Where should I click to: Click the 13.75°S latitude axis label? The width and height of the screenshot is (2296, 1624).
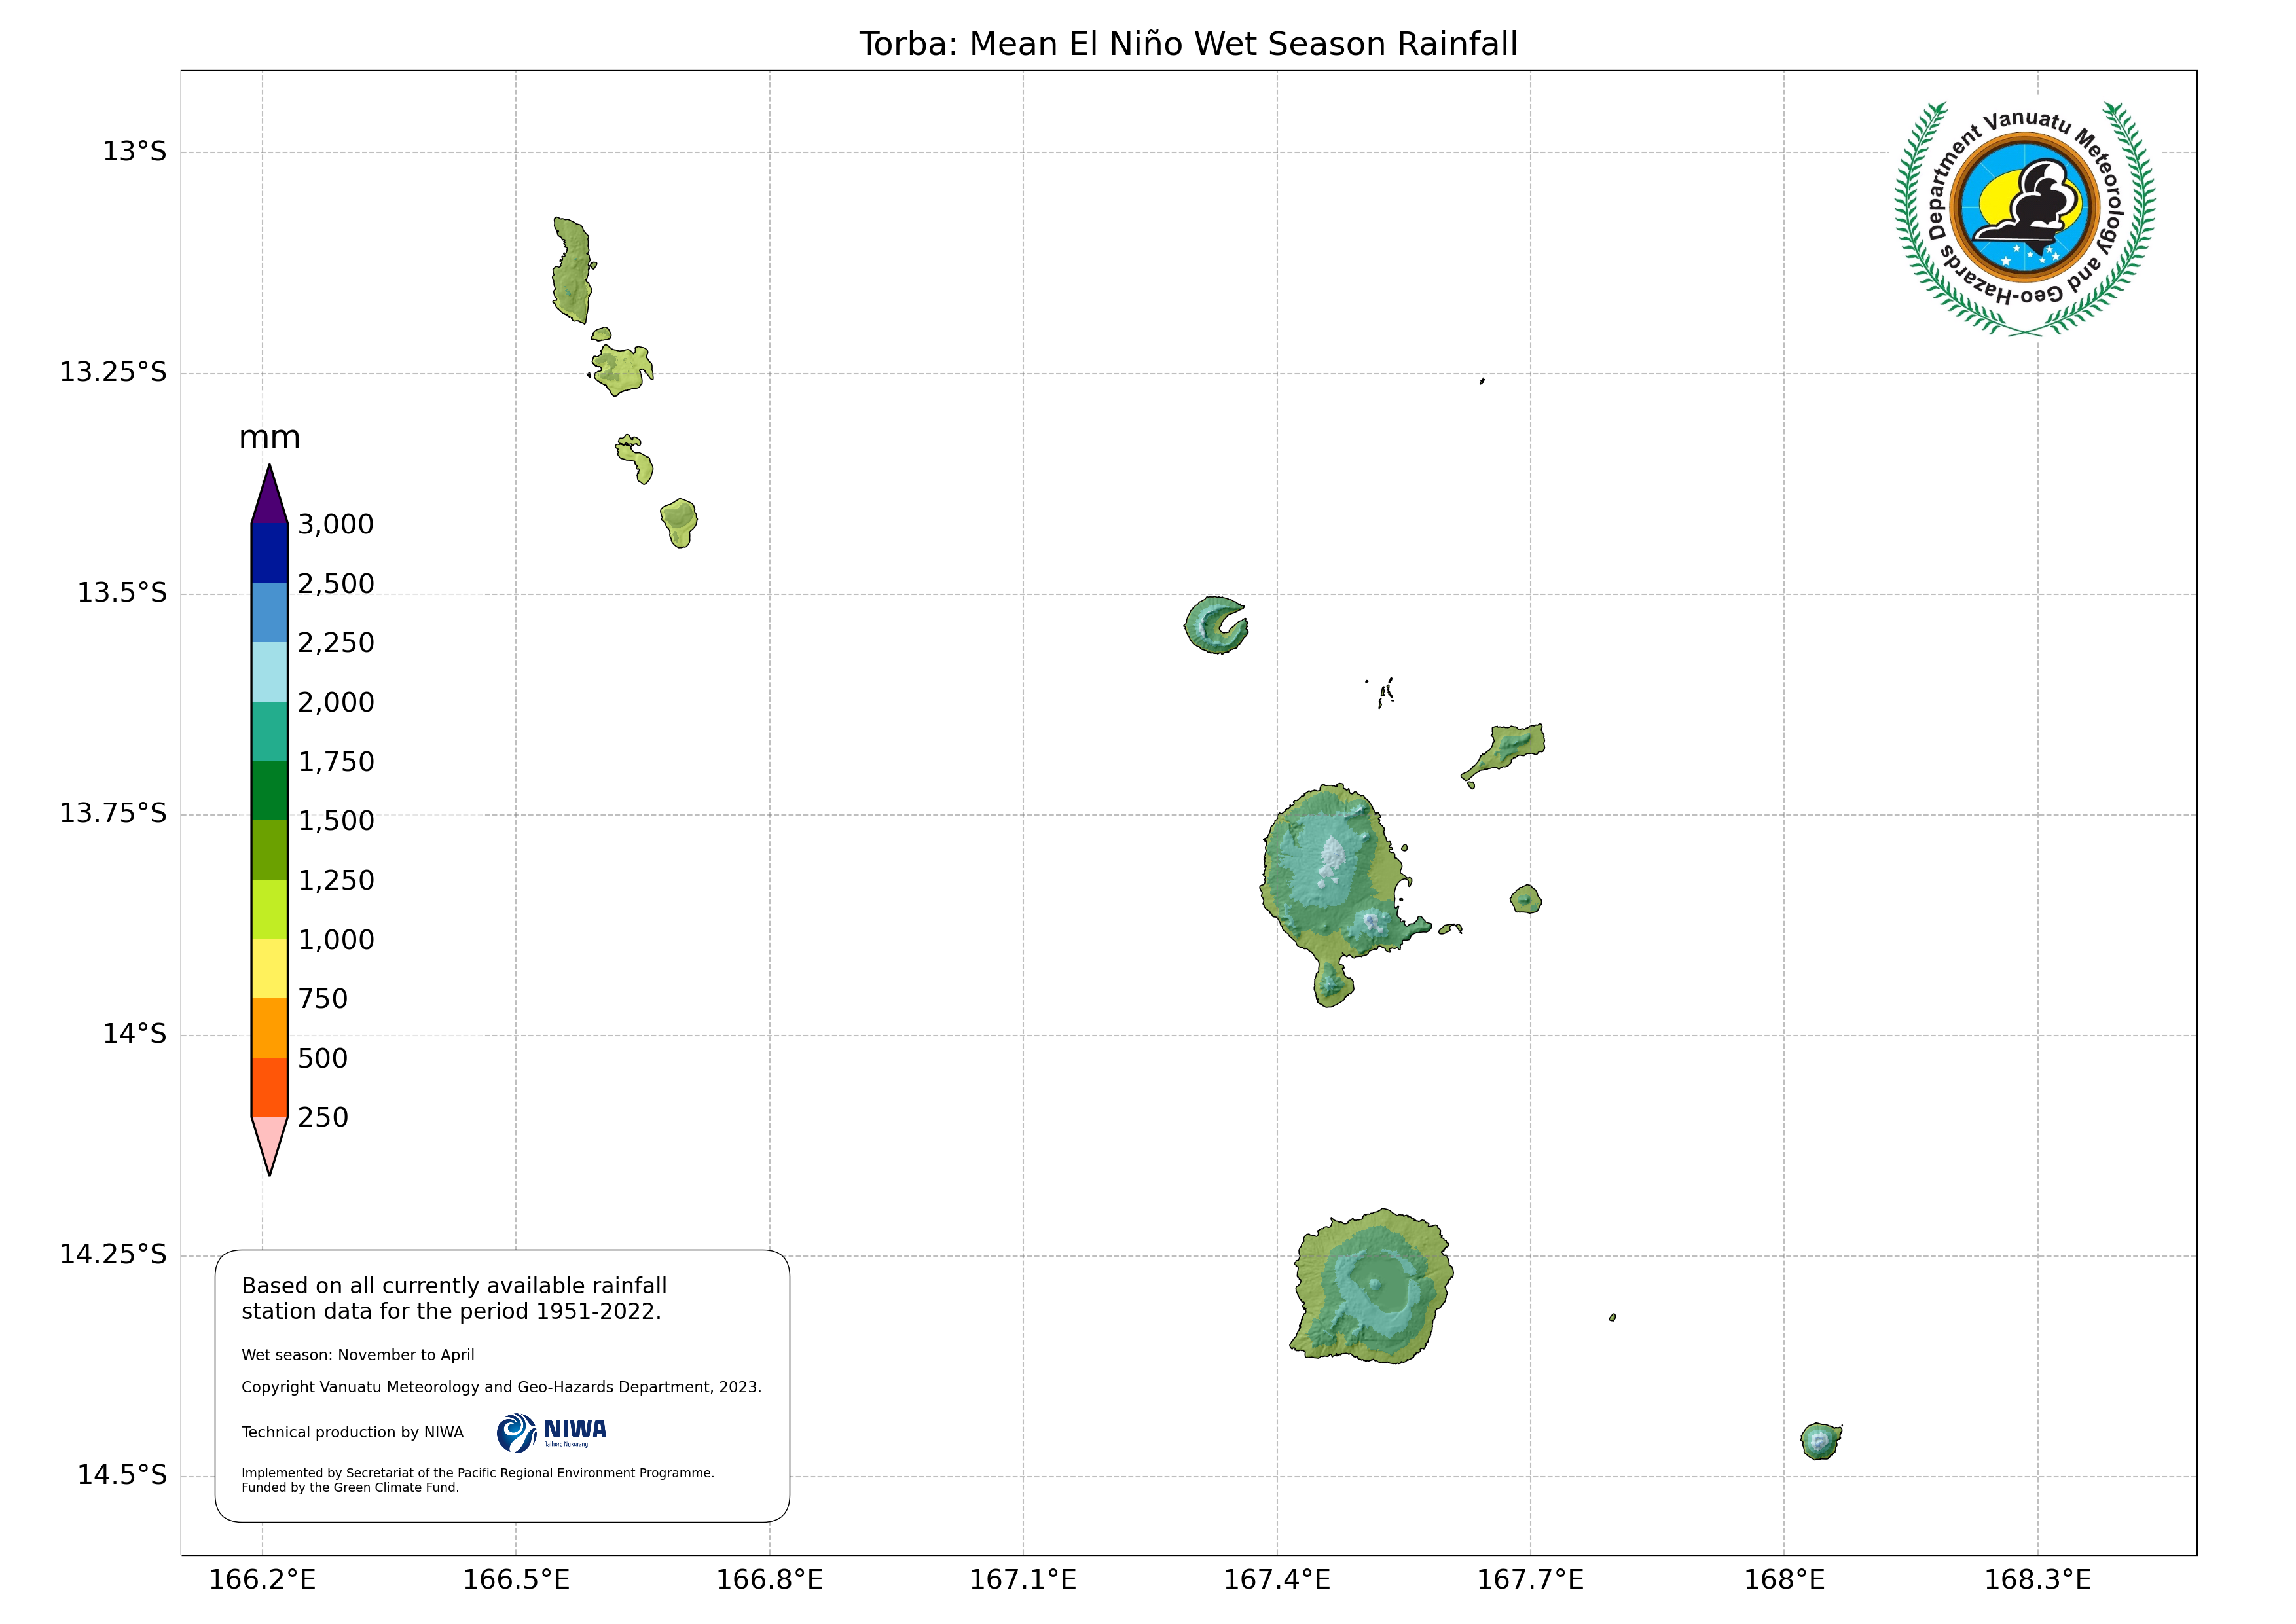point(112,813)
